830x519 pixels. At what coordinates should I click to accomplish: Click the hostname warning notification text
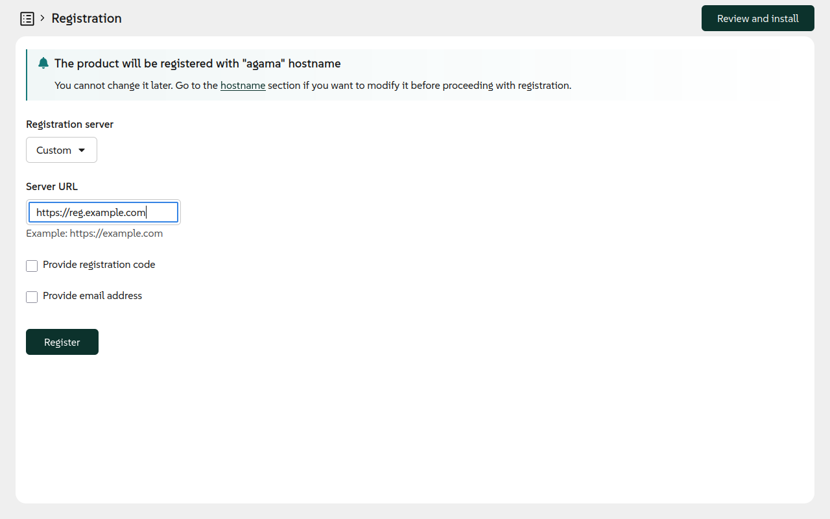point(198,63)
